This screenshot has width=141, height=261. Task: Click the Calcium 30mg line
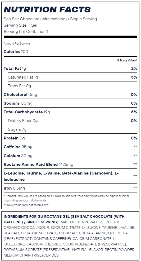coord(70,156)
